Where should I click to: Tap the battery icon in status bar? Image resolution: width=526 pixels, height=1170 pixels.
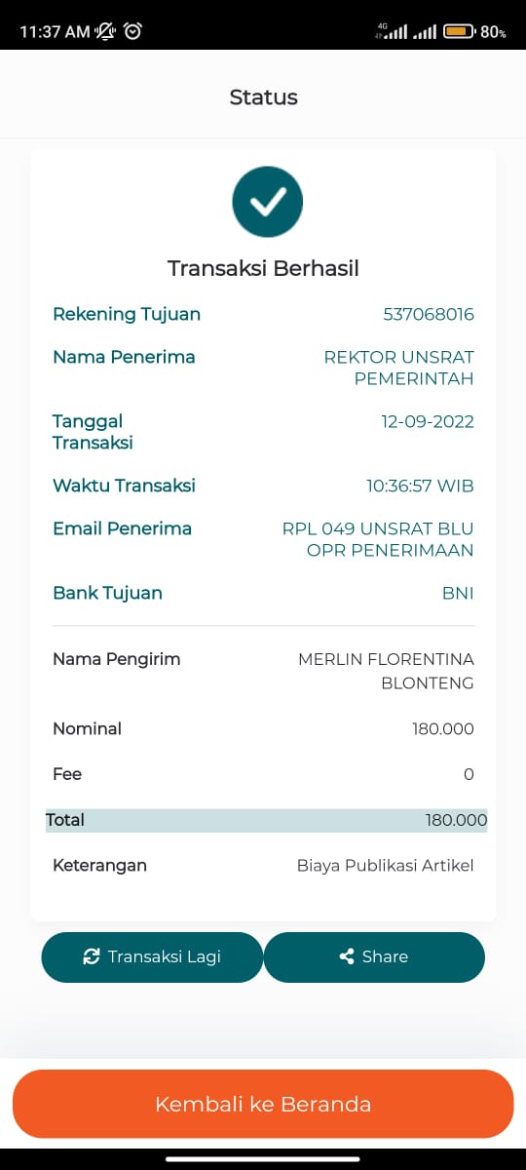[x=458, y=31]
